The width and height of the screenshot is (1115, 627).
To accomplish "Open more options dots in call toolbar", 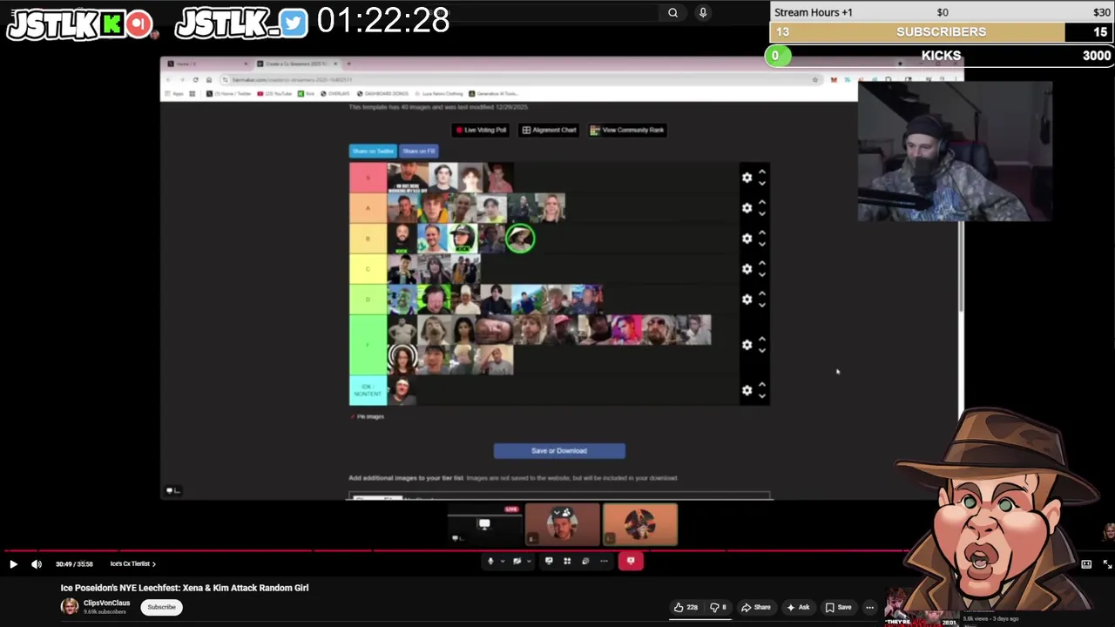I will pos(604,561).
